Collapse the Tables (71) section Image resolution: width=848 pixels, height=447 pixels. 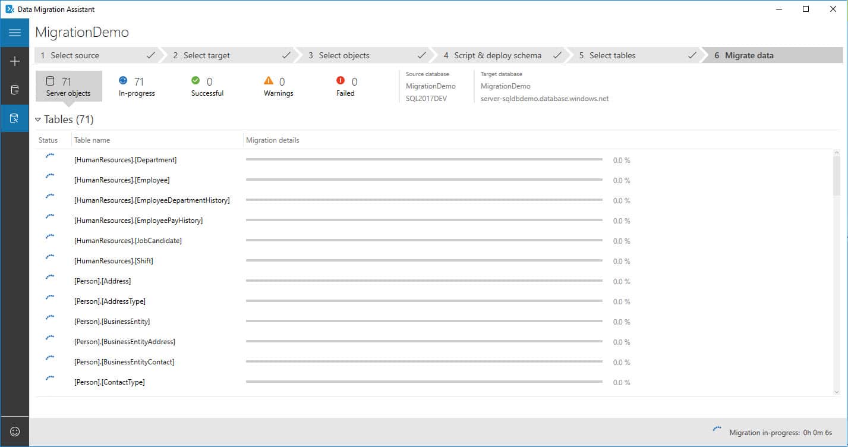[38, 119]
